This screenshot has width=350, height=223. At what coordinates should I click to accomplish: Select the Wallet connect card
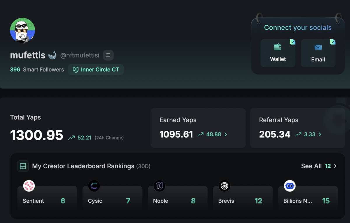point(278,53)
